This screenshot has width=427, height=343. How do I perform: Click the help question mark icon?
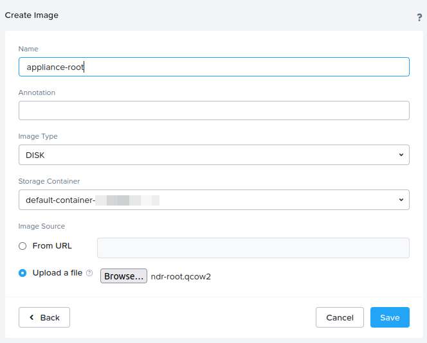point(419,17)
